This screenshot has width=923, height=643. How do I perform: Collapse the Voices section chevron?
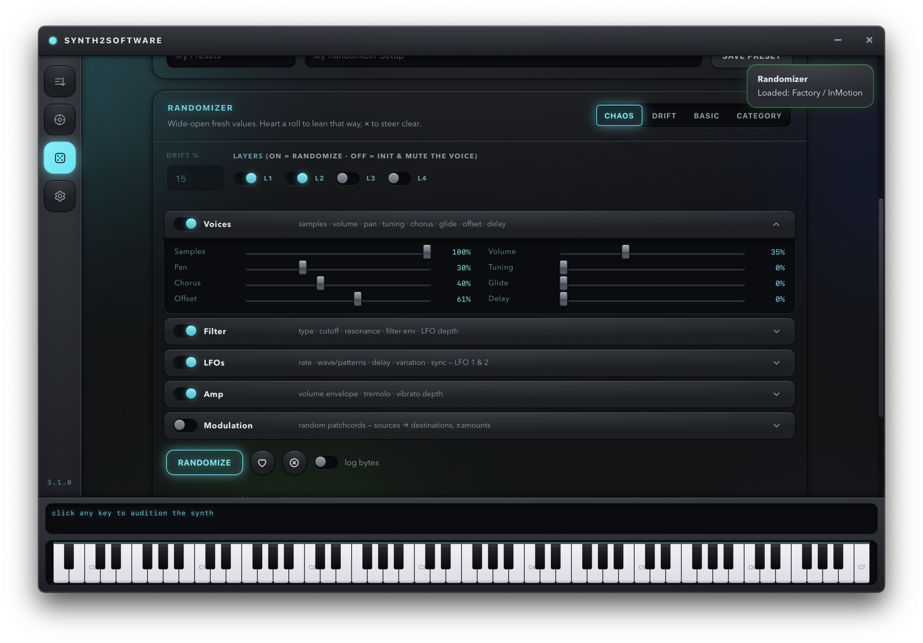coord(776,224)
